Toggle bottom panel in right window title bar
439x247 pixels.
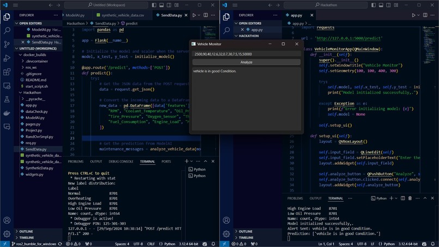[x=381, y=5]
